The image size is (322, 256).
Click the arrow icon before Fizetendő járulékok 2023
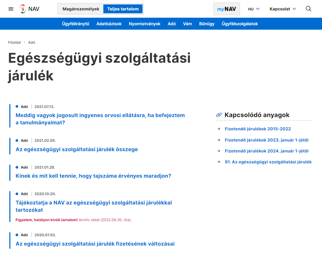pos(219,140)
